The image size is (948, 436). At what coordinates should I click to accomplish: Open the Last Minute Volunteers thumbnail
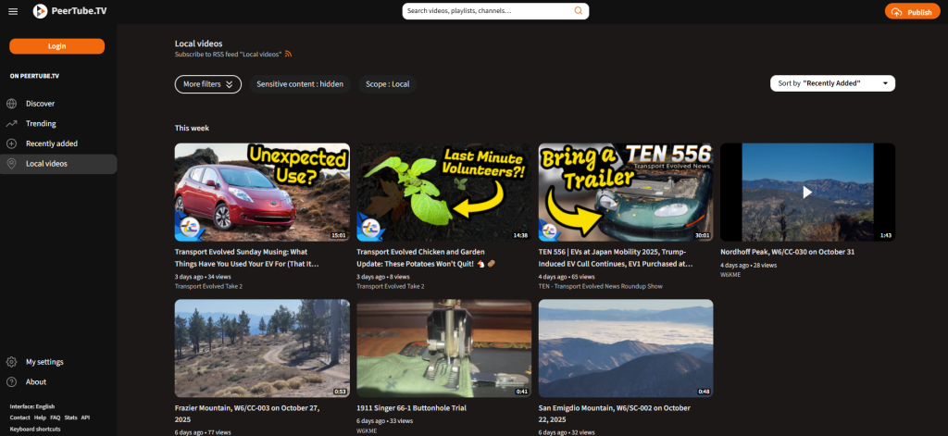point(444,193)
